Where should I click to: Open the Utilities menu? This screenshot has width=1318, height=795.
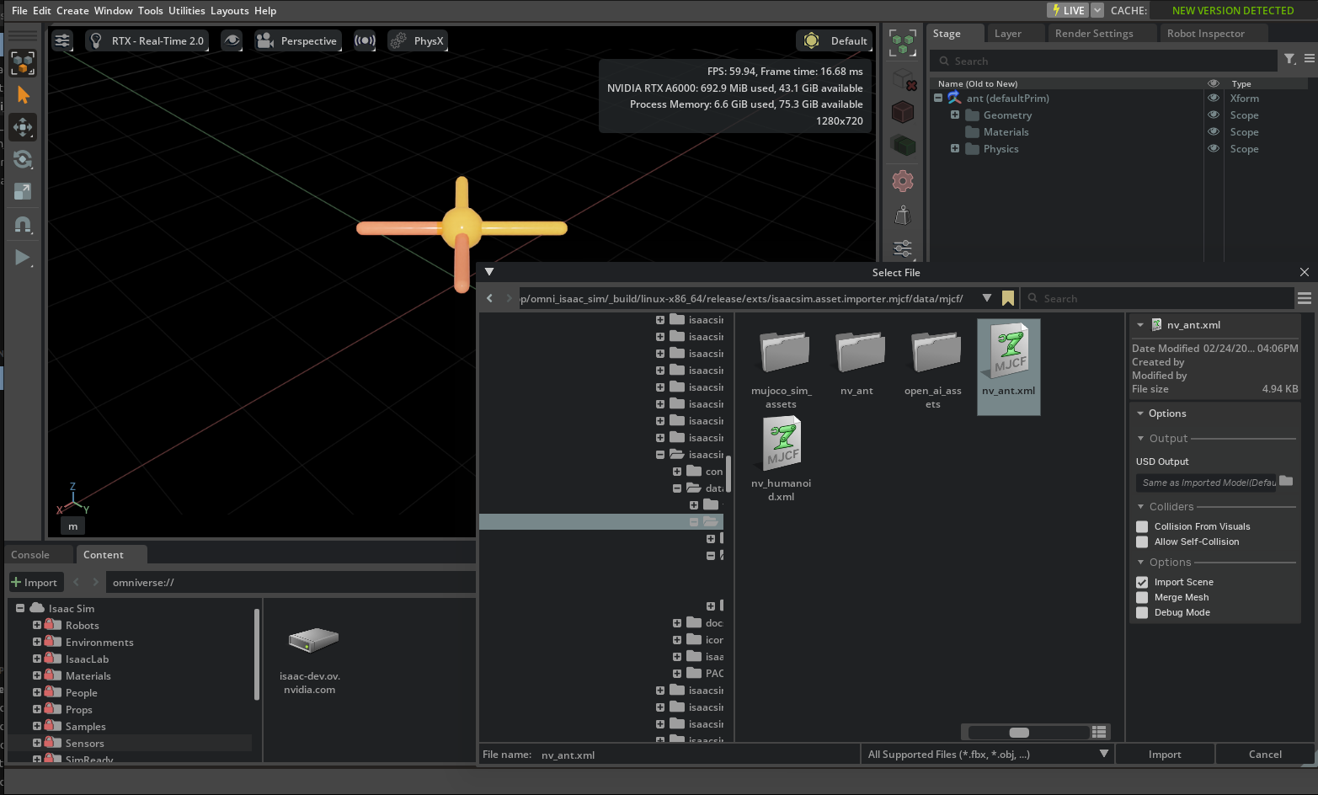[187, 10]
